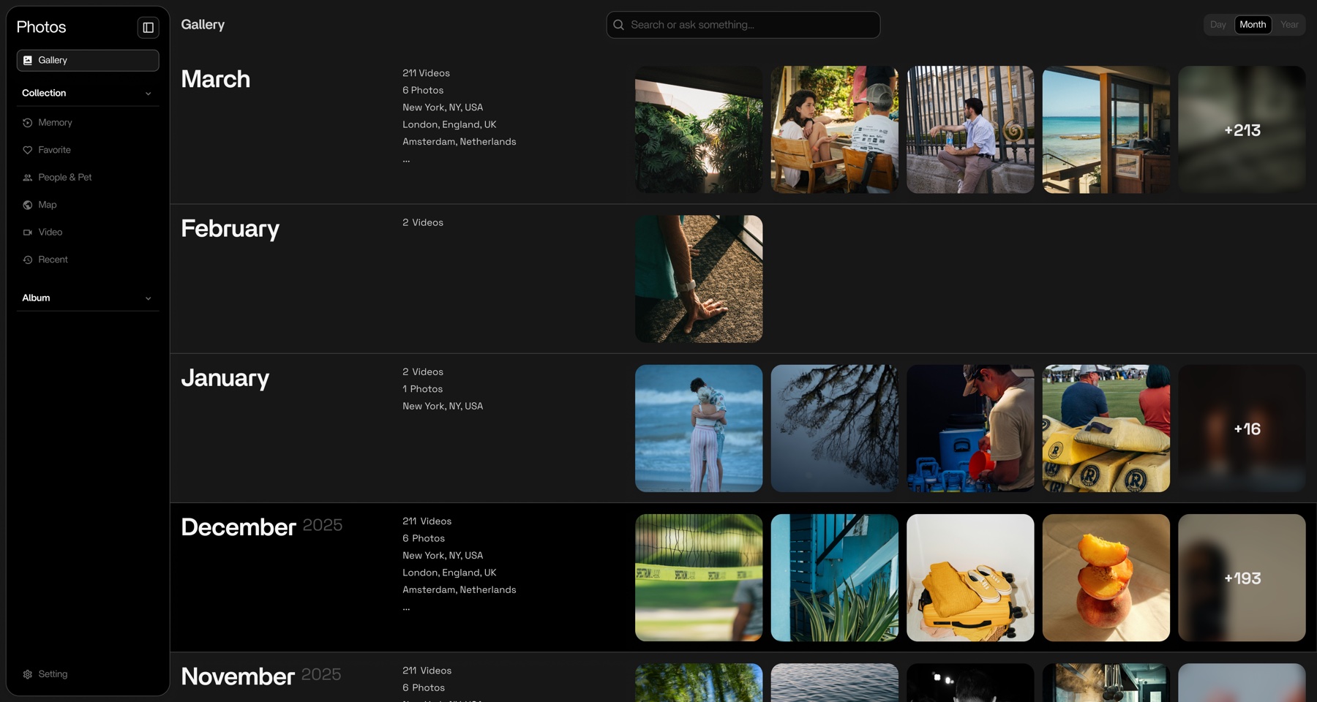Toggle the sidebar collapse icon

tap(148, 28)
